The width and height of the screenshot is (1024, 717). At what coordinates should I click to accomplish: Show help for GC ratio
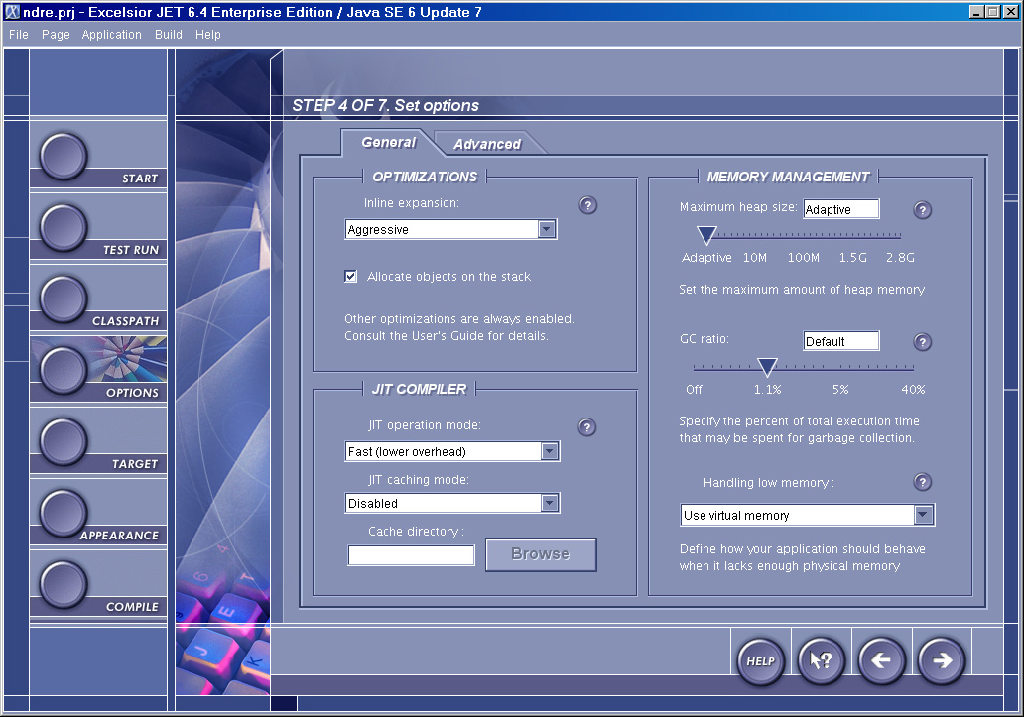(922, 342)
